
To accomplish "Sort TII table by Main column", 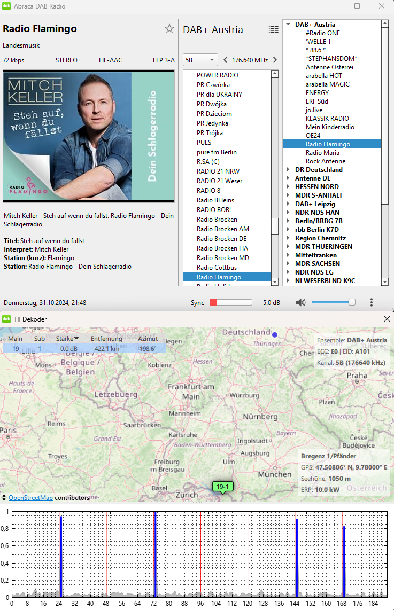I will tap(15, 339).
